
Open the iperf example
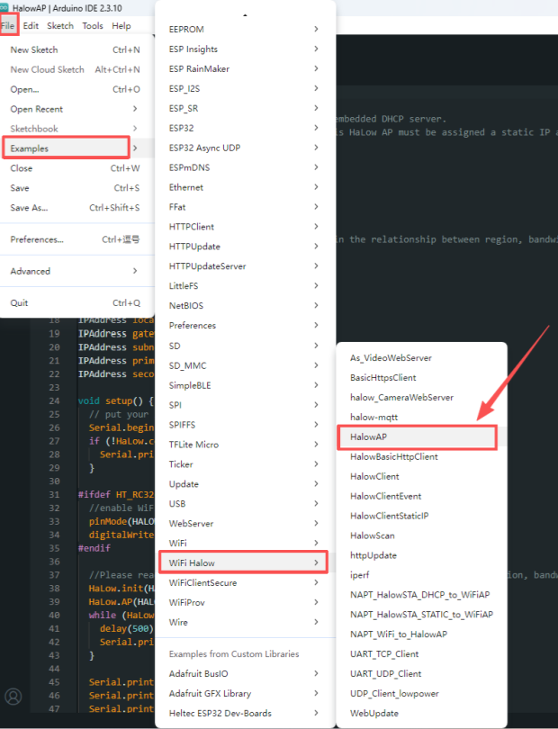[421, 575]
